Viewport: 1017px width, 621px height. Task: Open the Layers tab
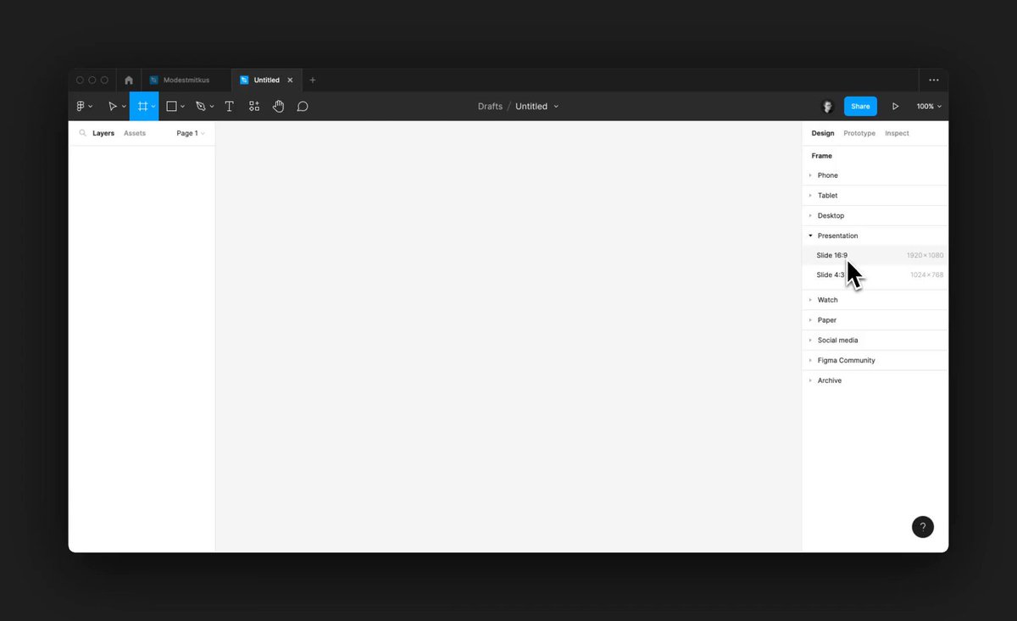click(103, 133)
